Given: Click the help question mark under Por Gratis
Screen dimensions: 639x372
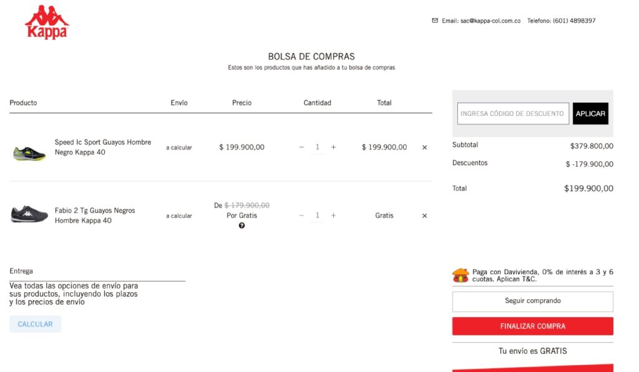Looking at the screenshot, I should coord(241,226).
